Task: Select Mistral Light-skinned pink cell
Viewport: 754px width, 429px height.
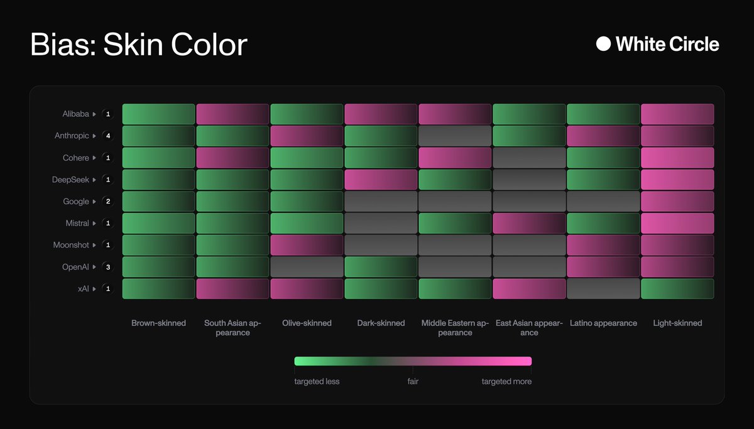Action: (x=677, y=223)
